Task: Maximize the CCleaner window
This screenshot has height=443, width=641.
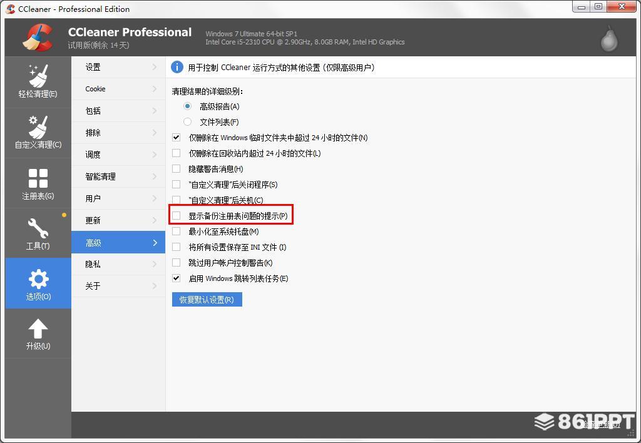Action: tap(598, 6)
